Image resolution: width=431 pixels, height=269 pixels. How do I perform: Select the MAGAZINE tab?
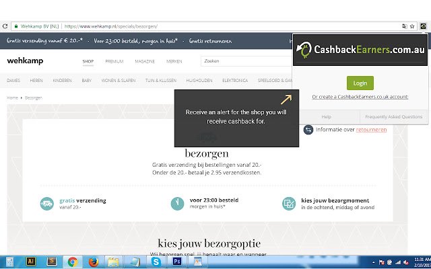point(145,61)
